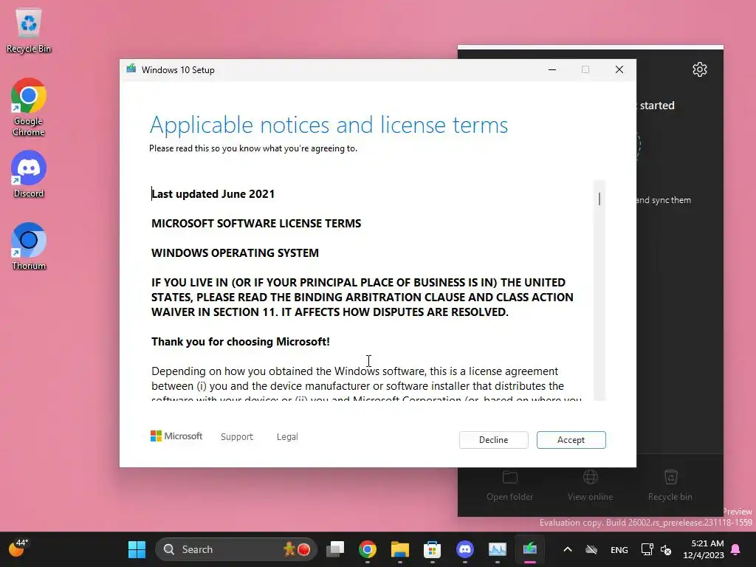Open the notification bell icon

pyautogui.click(x=736, y=549)
